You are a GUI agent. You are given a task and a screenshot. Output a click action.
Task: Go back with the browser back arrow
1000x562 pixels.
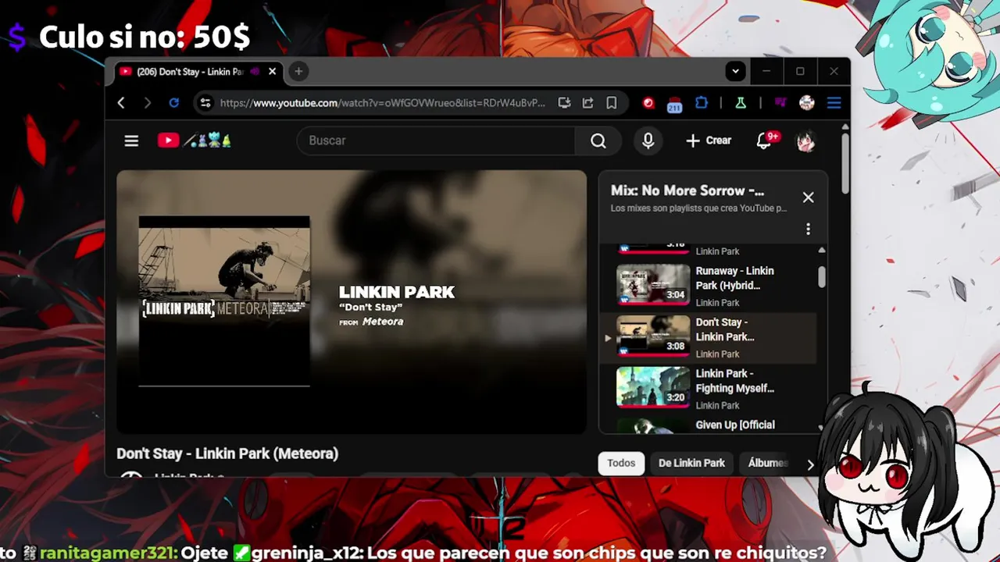click(x=121, y=103)
